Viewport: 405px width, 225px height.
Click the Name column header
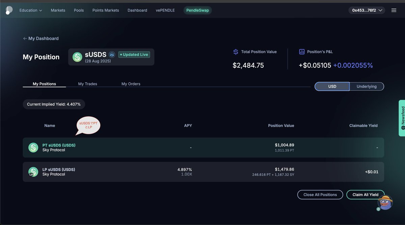point(50,126)
